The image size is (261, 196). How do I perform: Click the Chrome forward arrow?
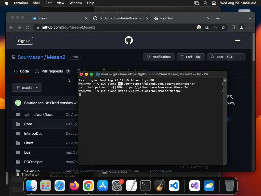point(19,27)
